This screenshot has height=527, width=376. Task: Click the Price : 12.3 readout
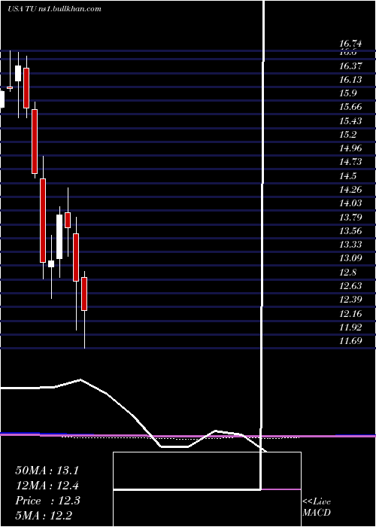(x=47, y=501)
